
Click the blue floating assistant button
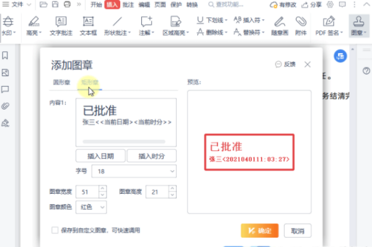point(340,56)
